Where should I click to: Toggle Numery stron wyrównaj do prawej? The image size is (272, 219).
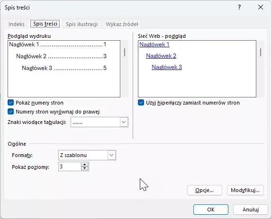(x=10, y=112)
